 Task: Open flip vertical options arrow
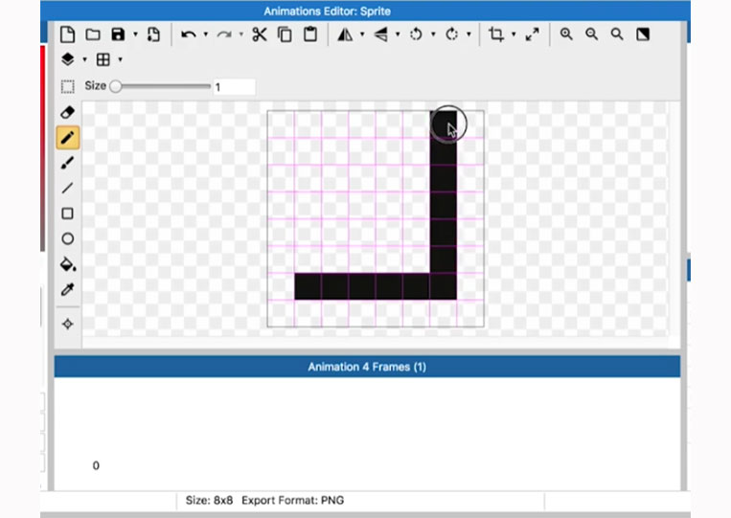pos(398,34)
